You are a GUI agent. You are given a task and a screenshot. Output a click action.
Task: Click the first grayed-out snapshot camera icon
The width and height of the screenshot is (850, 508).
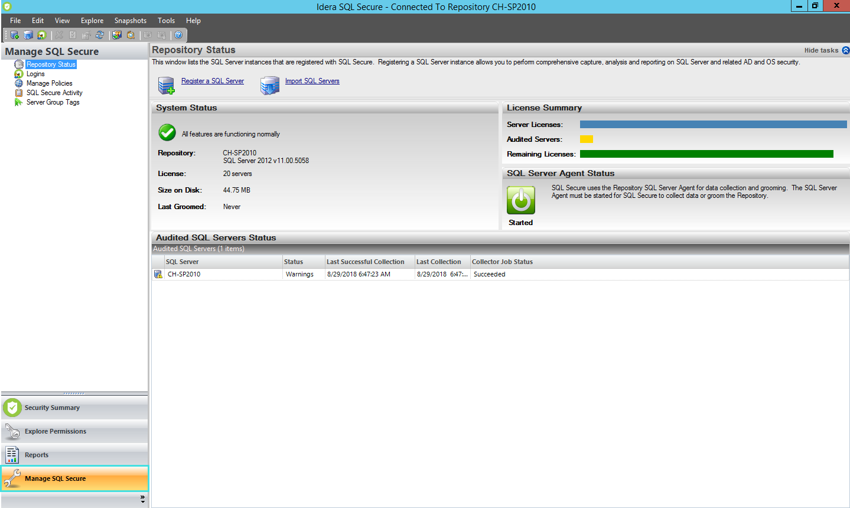pos(148,35)
